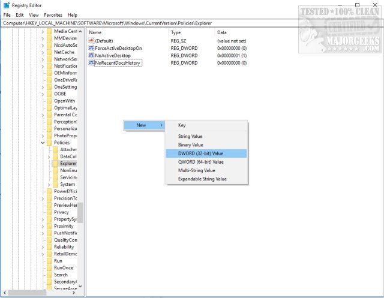Expand the Parental Controls key arrow
The width and height of the screenshot is (384, 298).
(x=43, y=115)
